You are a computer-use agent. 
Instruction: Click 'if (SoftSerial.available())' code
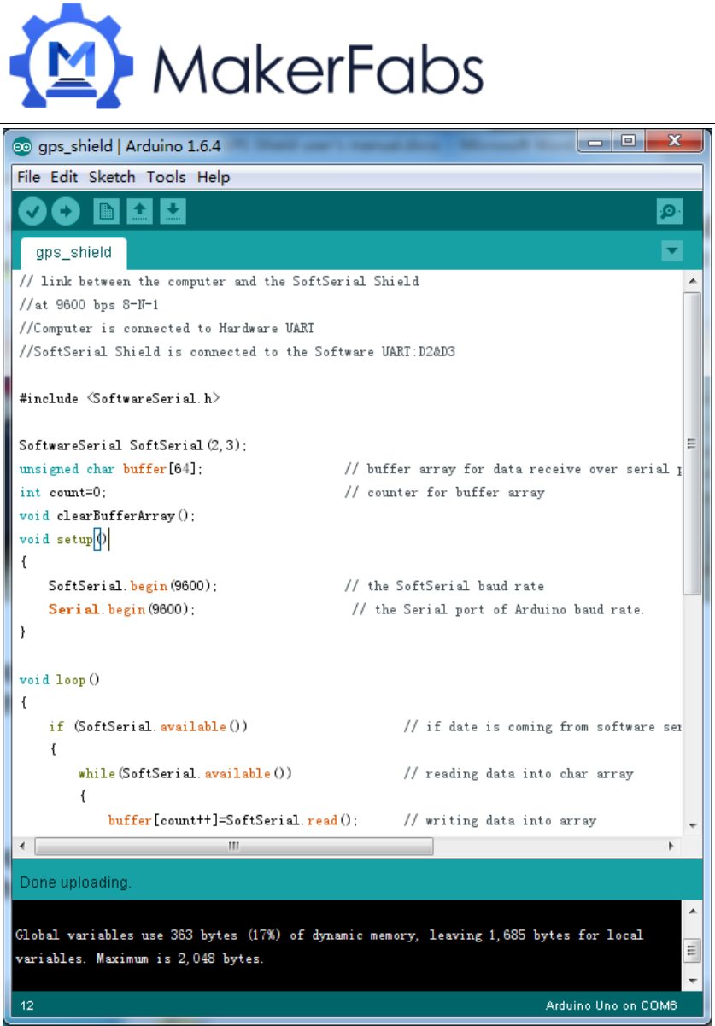click(149, 727)
